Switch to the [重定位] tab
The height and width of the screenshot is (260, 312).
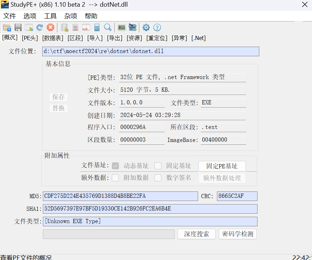[157, 38]
